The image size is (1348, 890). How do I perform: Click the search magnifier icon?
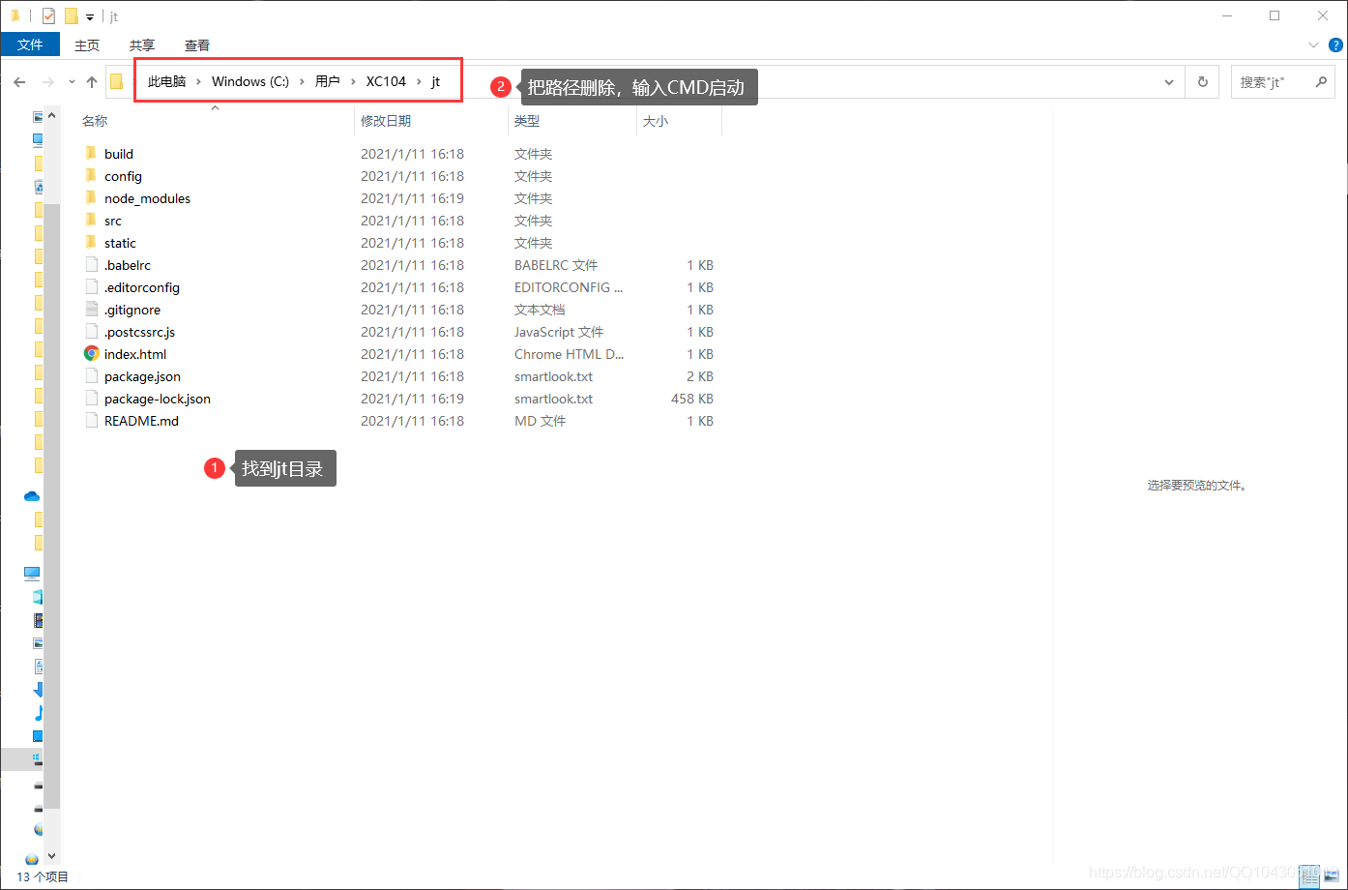click(x=1321, y=82)
